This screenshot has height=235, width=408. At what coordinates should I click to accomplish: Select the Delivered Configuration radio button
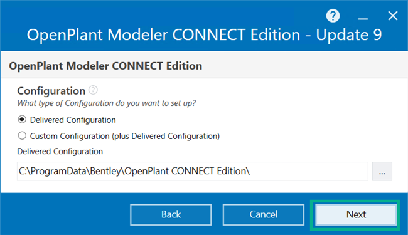tap(22, 120)
